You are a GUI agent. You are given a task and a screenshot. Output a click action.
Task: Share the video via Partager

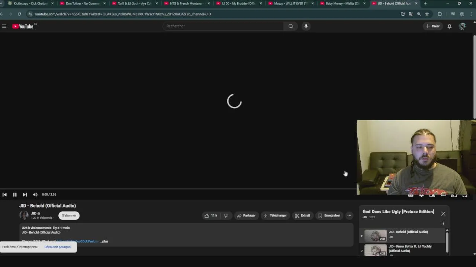point(246,215)
